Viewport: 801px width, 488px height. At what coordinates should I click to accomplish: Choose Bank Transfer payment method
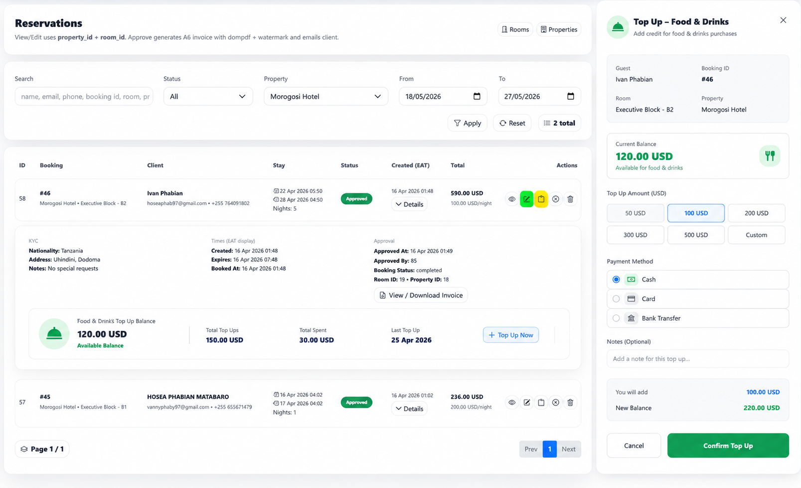pos(697,318)
